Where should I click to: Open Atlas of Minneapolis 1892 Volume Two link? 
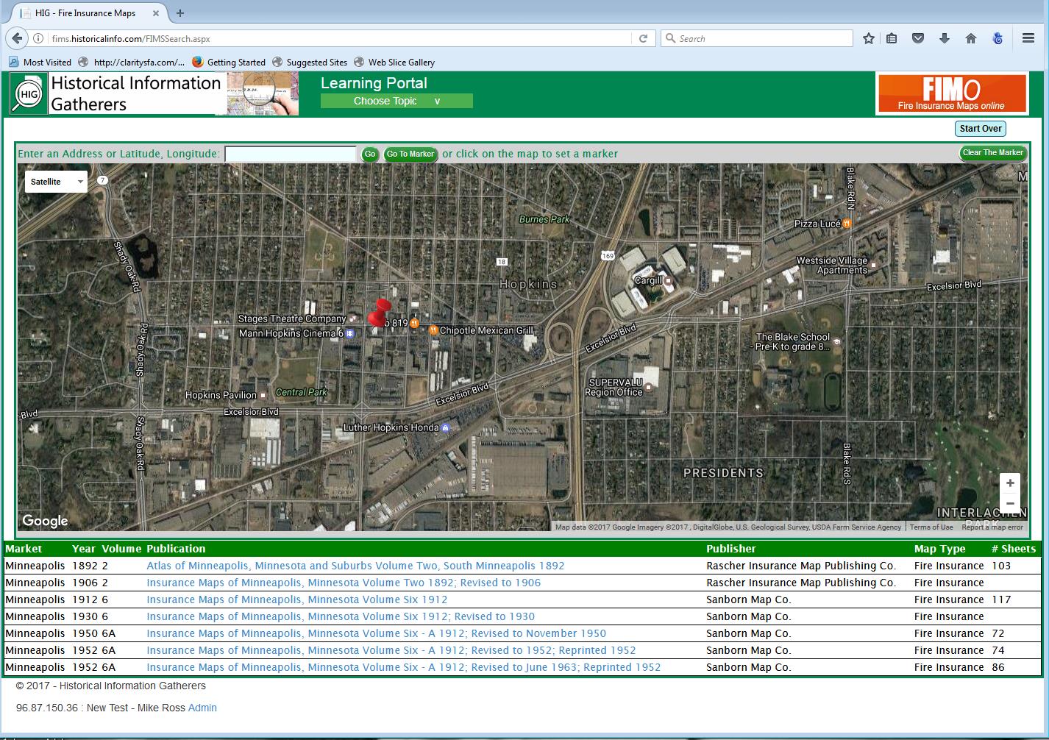[x=355, y=566]
